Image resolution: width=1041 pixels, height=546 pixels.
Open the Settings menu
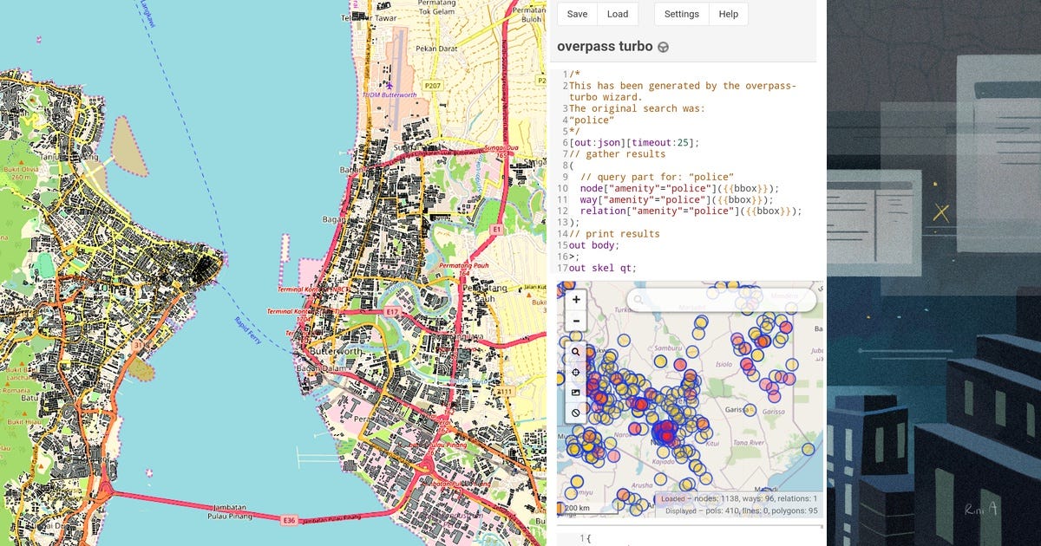pyautogui.click(x=681, y=14)
